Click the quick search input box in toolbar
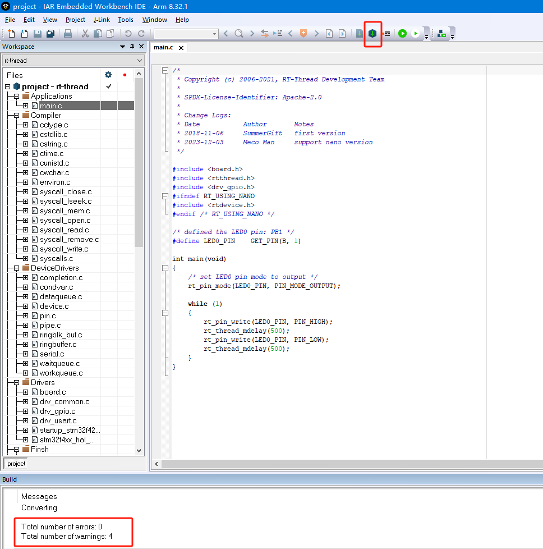Image resolution: width=543 pixels, height=549 pixels. pos(182,34)
